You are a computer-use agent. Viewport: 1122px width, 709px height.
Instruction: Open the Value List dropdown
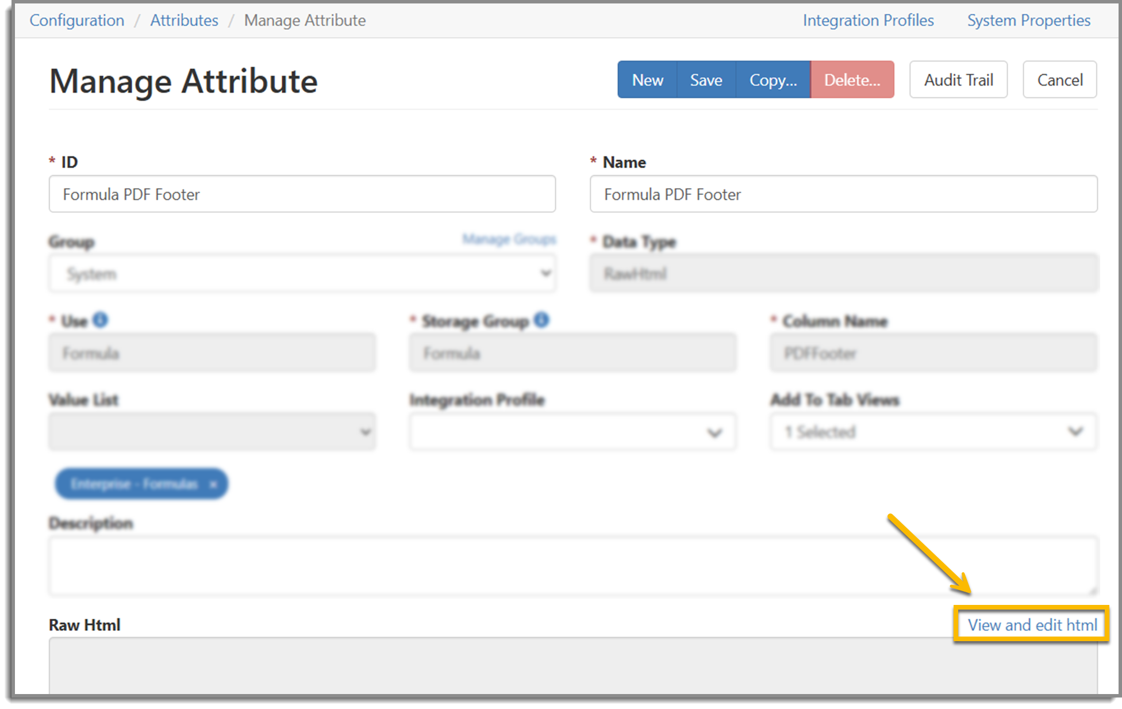tap(212, 432)
